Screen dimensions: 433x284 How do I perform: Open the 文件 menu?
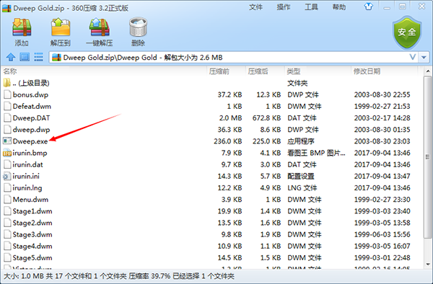click(255, 7)
